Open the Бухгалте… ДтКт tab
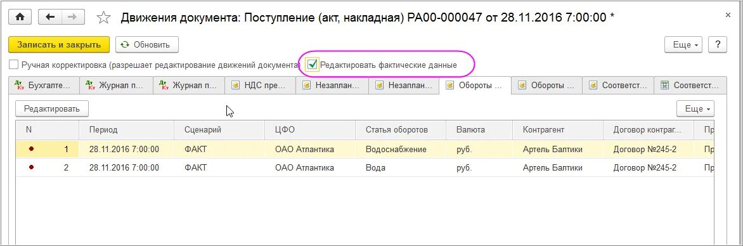Screen dimensions: 743x246 point(43,86)
